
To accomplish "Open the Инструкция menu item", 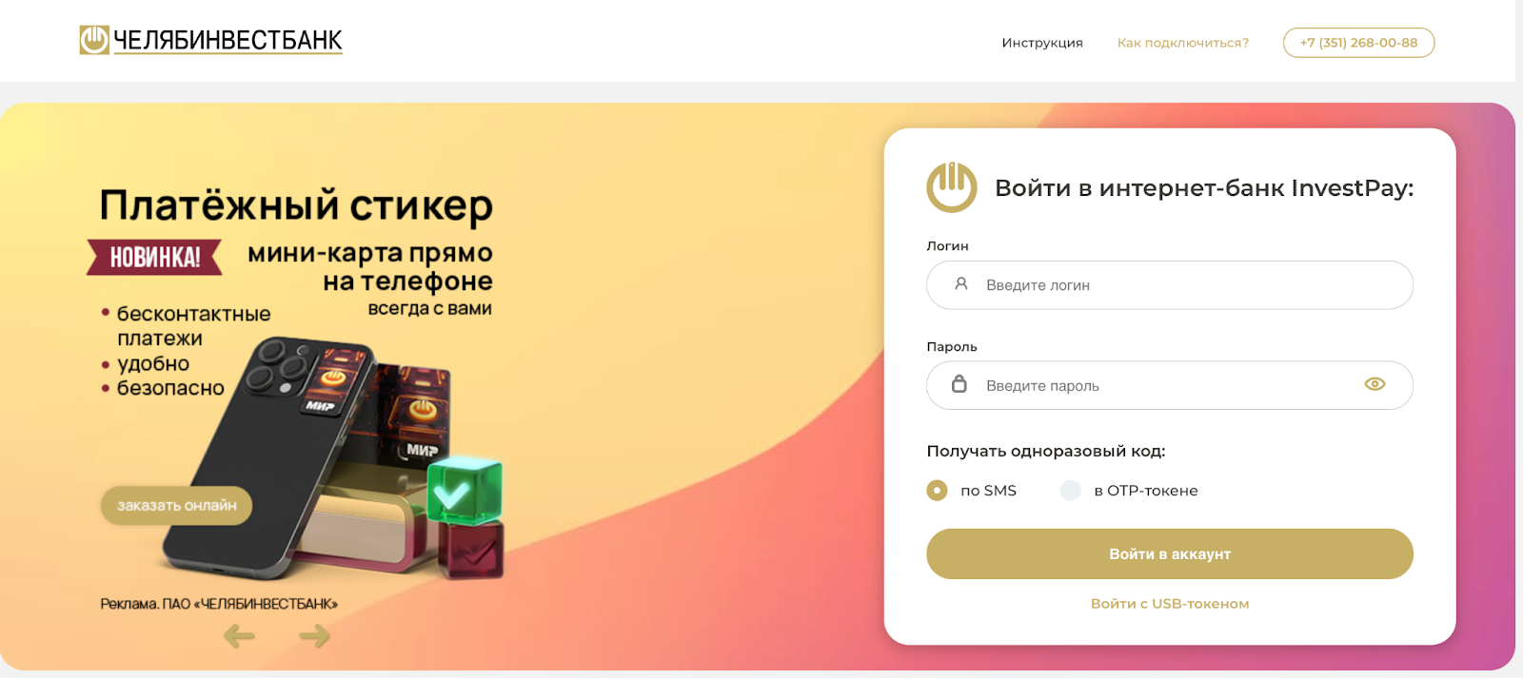I will 1042,43.
